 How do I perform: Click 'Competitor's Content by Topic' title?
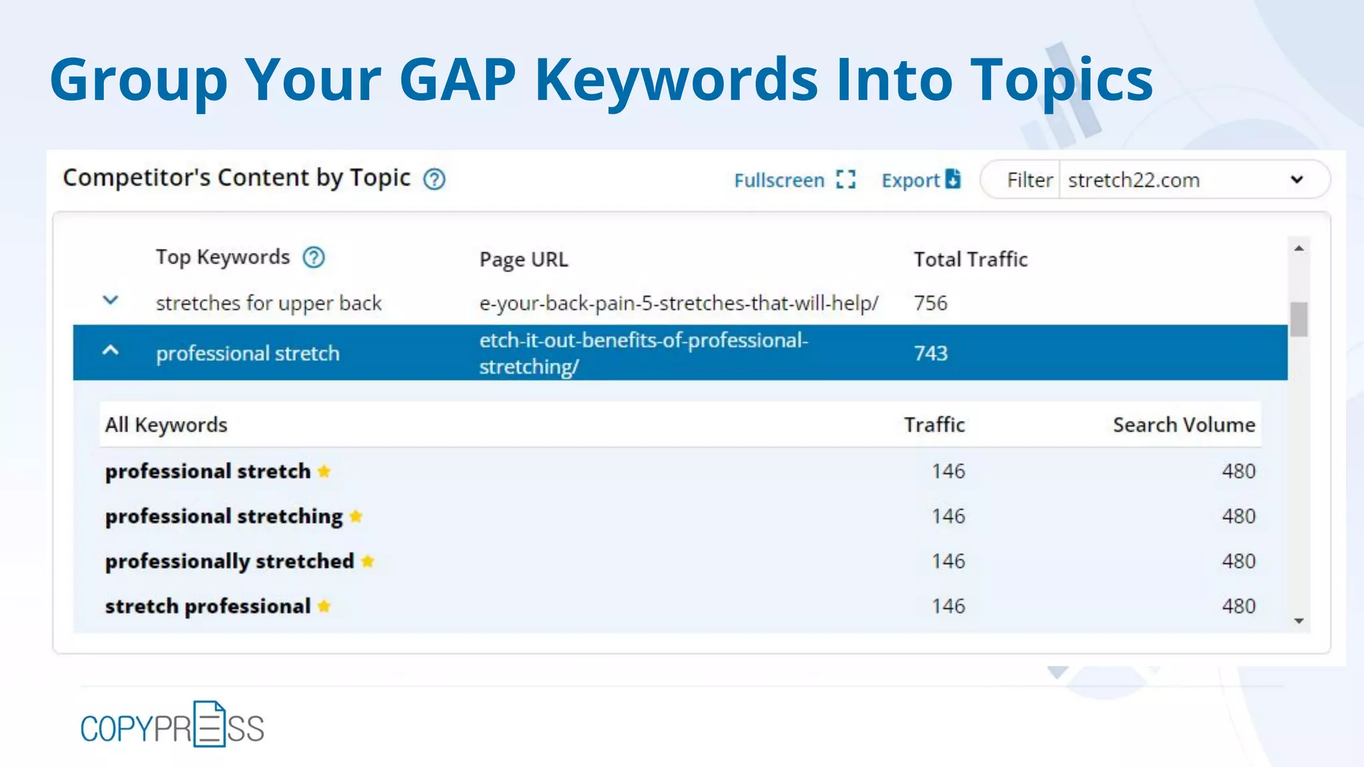point(236,178)
